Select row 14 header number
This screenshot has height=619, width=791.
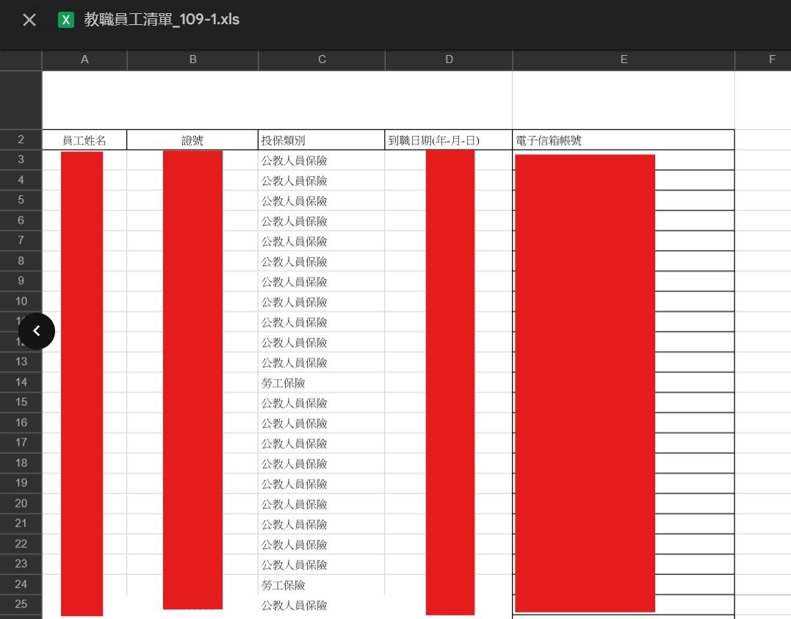click(x=21, y=383)
